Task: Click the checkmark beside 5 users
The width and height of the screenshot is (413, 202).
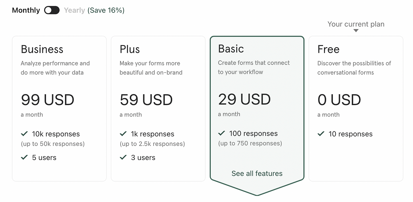Action: 24,157
